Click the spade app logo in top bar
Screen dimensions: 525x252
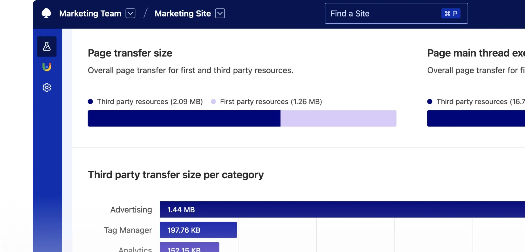pos(47,13)
